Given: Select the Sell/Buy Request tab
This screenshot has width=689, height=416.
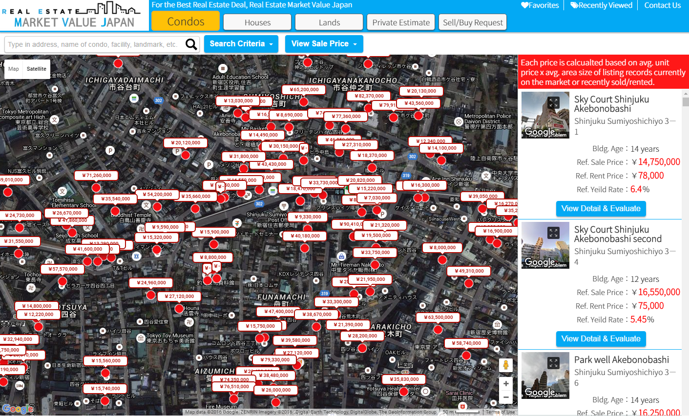Looking at the screenshot, I should [473, 22].
